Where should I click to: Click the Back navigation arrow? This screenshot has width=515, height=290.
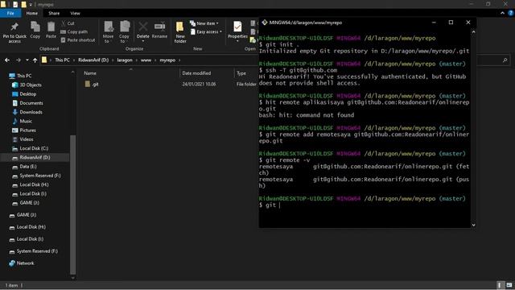coord(7,60)
